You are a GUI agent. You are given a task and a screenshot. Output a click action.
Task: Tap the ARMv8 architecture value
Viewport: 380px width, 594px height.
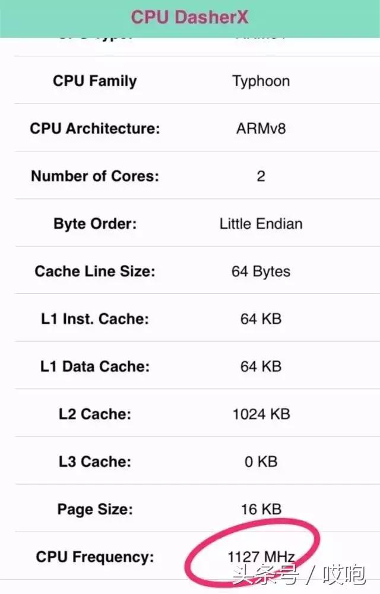[261, 129]
